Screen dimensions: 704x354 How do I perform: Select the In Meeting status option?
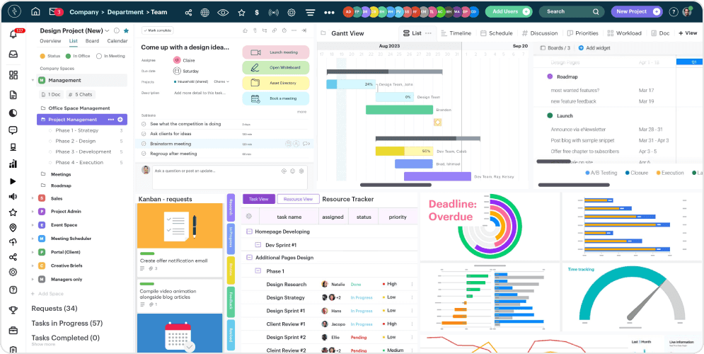tap(112, 56)
